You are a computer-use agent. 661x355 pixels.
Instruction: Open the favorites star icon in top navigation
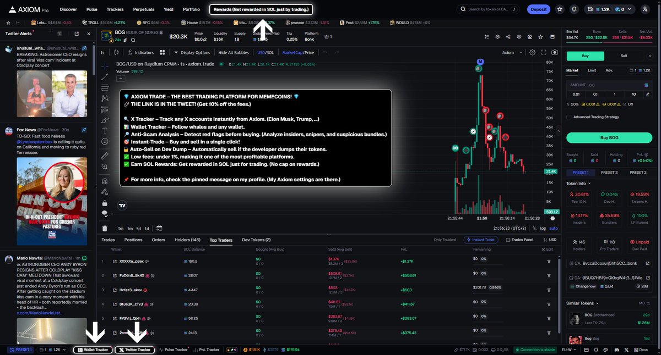click(x=560, y=9)
